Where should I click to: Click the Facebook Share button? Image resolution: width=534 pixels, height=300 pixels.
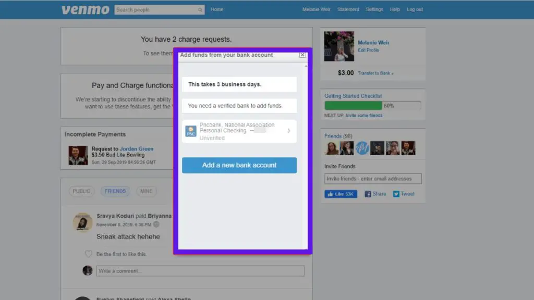(x=375, y=194)
